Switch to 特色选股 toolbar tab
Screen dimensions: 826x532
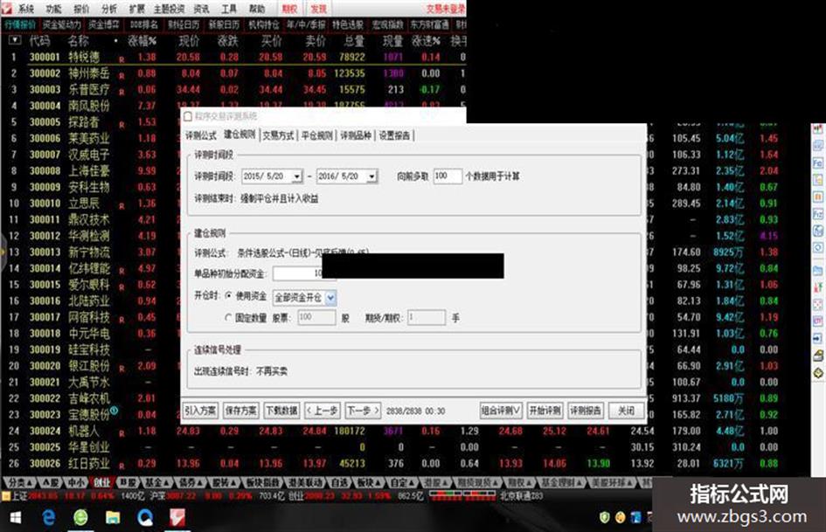point(348,24)
